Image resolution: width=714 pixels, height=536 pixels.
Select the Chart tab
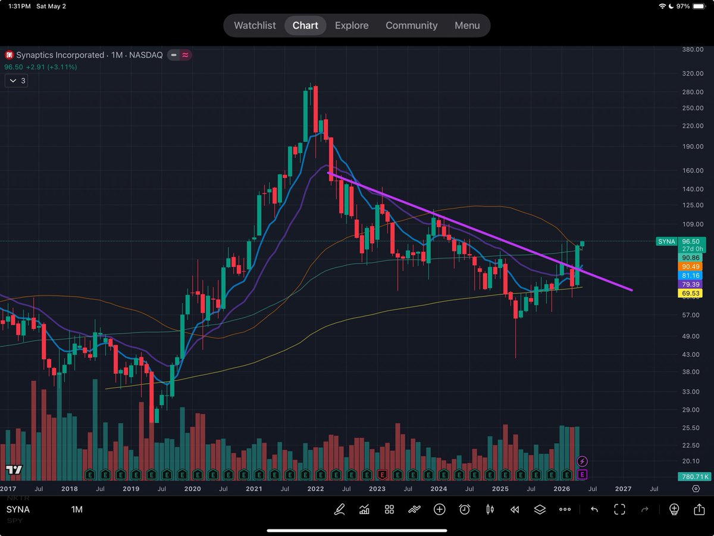point(305,26)
